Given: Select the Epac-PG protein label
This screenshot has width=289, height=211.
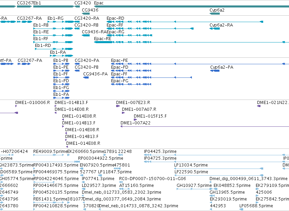Looking at the screenshot, I should pyautogui.click(x=120, y=81).
